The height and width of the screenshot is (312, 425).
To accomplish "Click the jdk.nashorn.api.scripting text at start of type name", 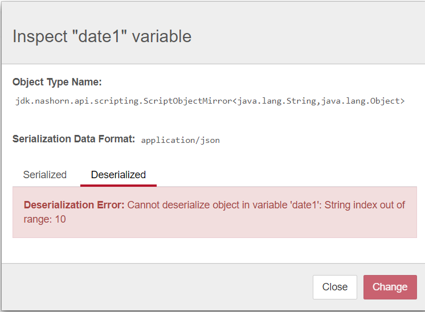I will [77, 101].
